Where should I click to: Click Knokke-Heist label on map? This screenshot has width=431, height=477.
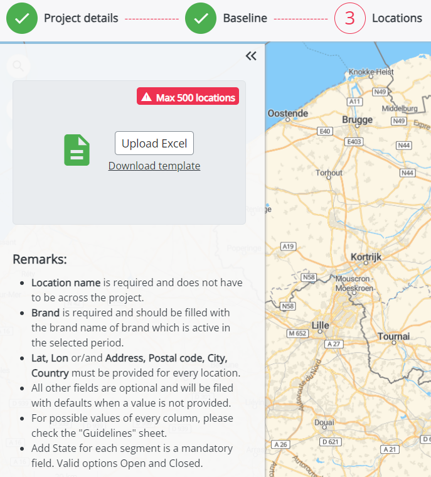[x=371, y=72]
